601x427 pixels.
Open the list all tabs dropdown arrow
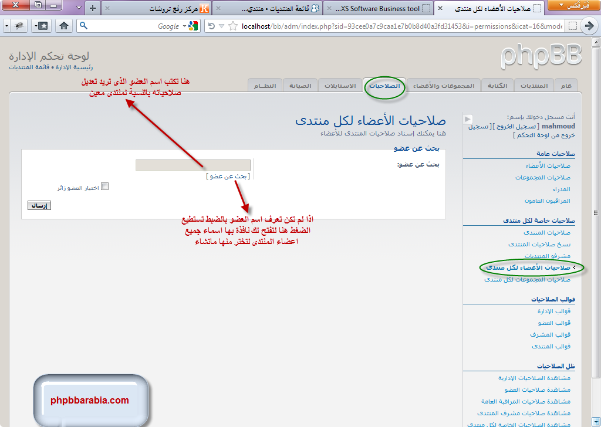coord(79,8)
